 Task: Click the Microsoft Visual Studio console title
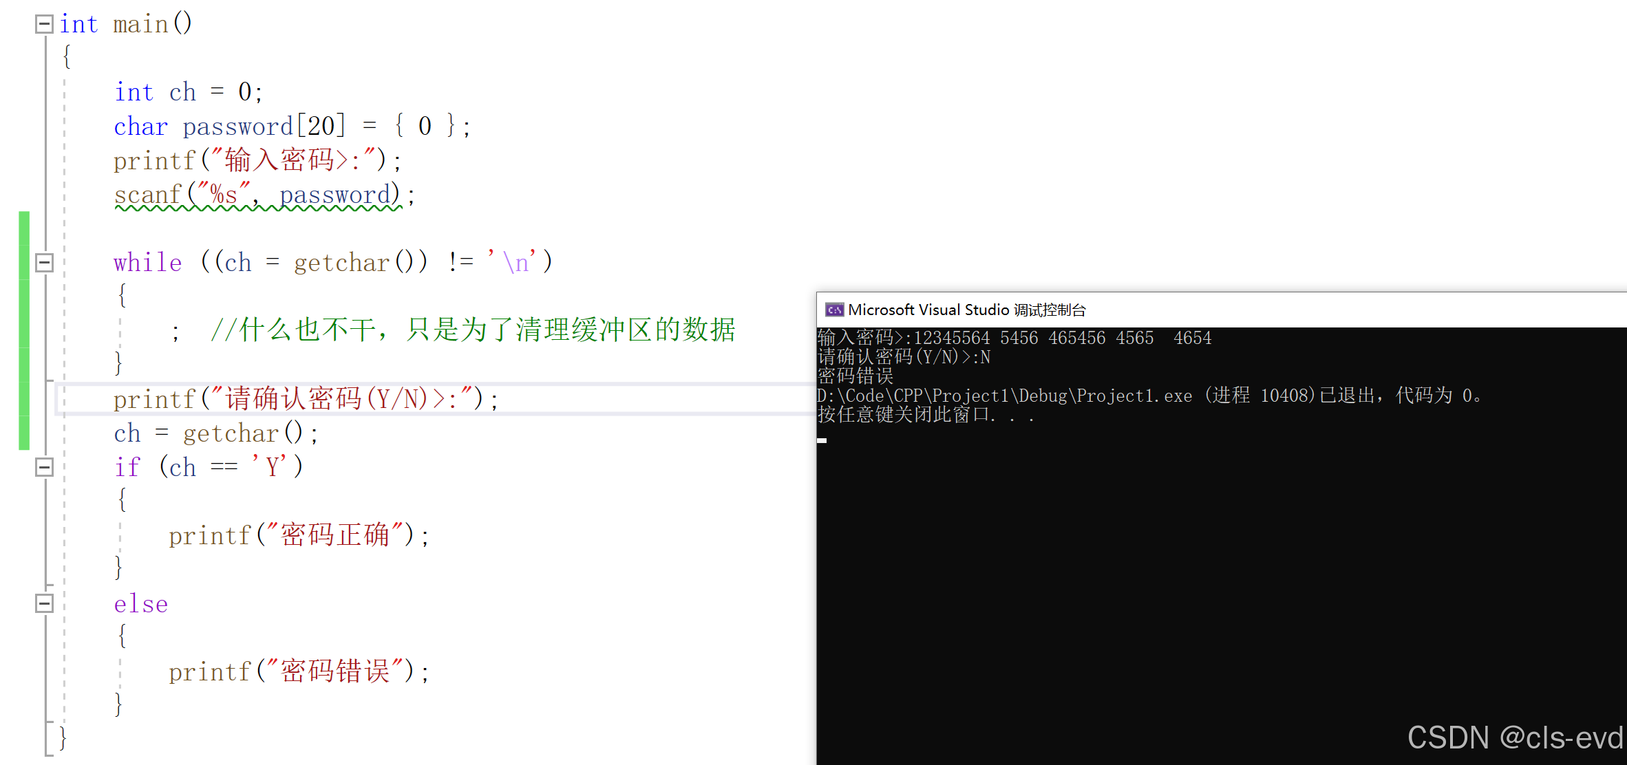click(x=966, y=310)
